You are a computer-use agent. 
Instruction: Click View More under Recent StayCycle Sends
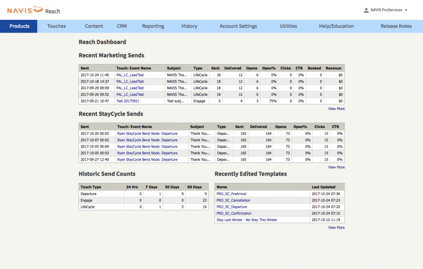click(336, 167)
